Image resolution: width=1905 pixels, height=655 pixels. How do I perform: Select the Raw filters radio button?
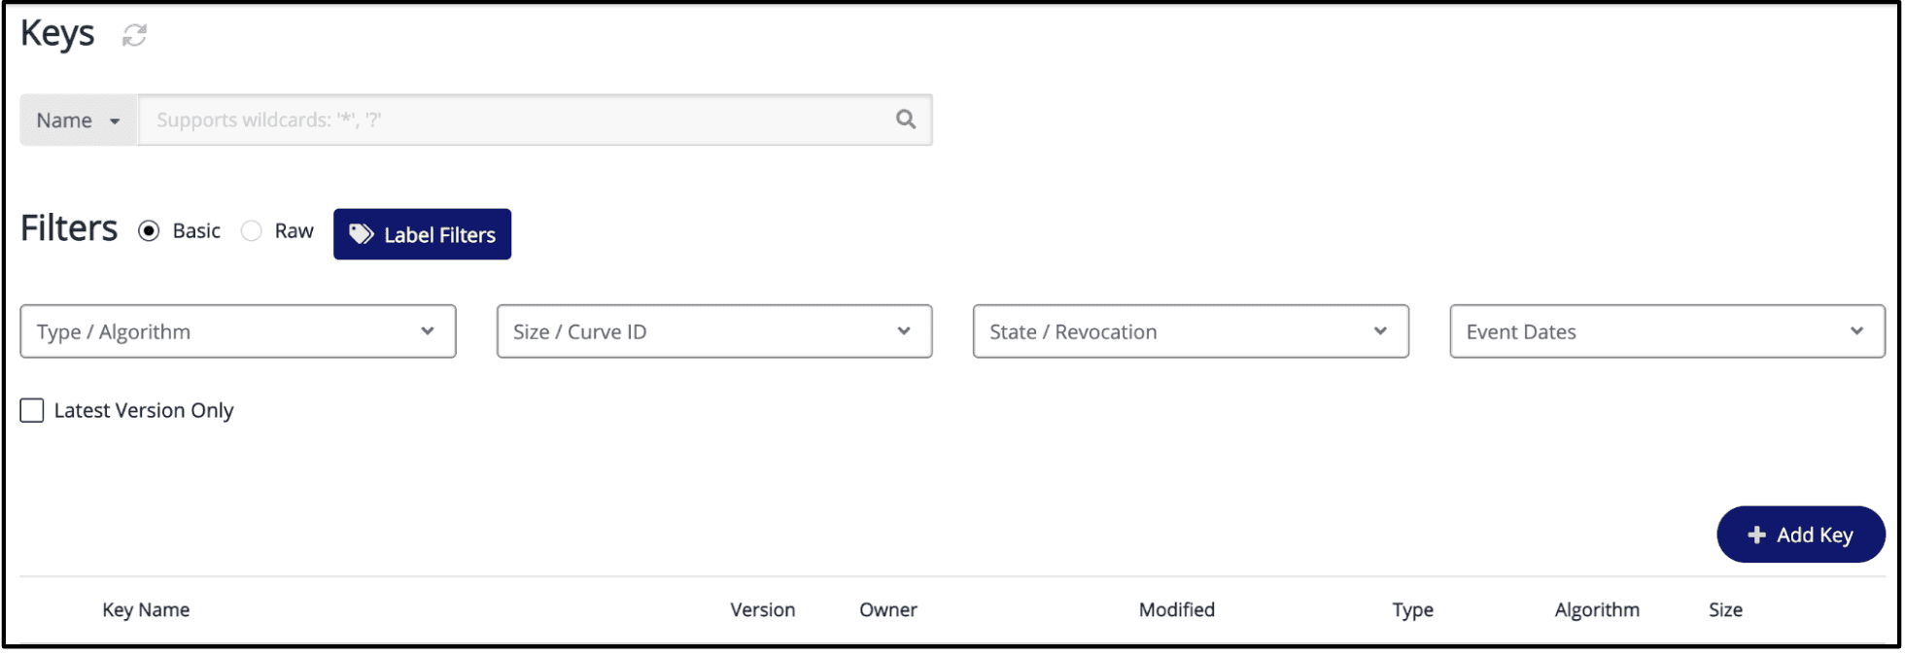tap(252, 230)
